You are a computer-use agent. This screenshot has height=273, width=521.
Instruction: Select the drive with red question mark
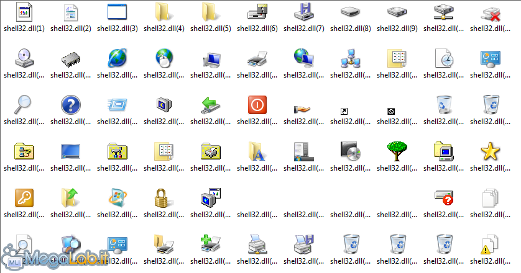point(444,198)
